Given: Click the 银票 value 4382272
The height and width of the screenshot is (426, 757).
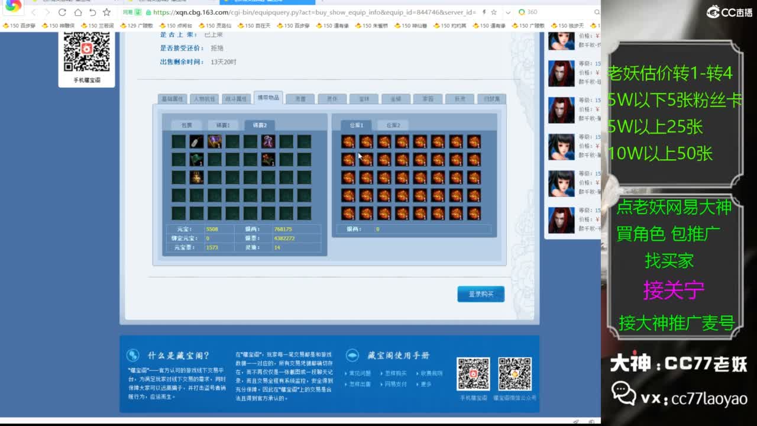Looking at the screenshot, I should coord(284,238).
